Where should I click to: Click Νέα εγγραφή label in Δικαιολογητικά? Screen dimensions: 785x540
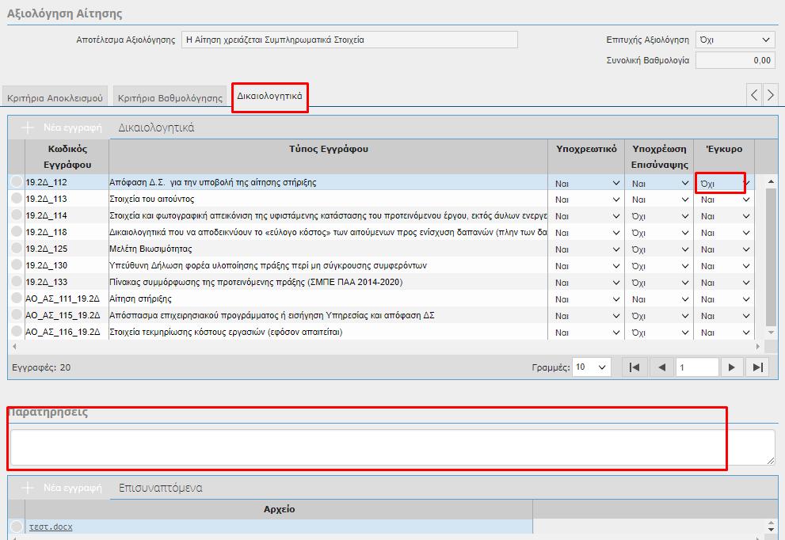[x=73, y=127]
